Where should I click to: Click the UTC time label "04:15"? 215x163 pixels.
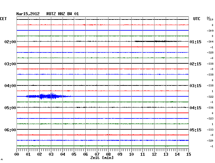point(195,108)
